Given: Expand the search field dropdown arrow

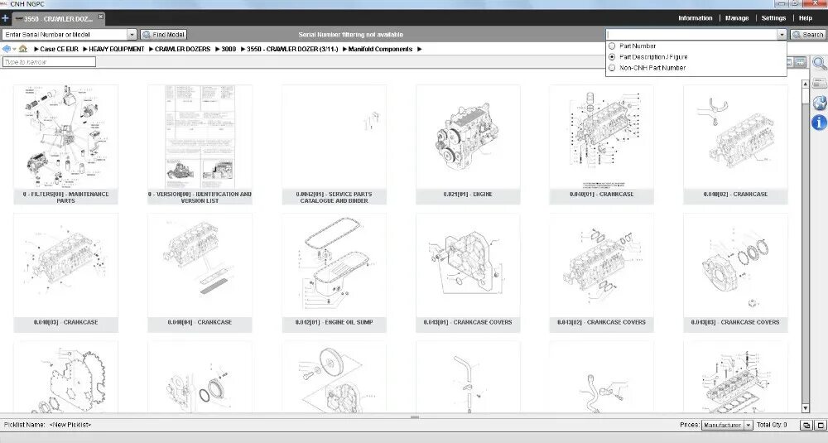Looking at the screenshot, I should pyautogui.click(x=782, y=34).
